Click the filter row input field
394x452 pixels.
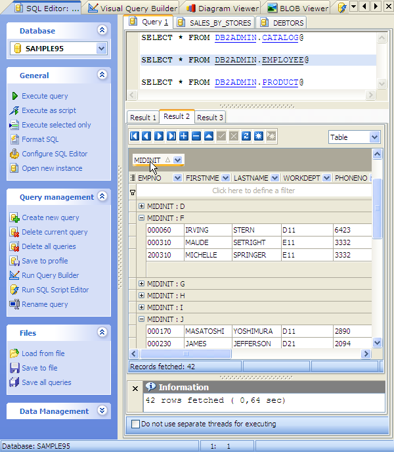(x=253, y=191)
